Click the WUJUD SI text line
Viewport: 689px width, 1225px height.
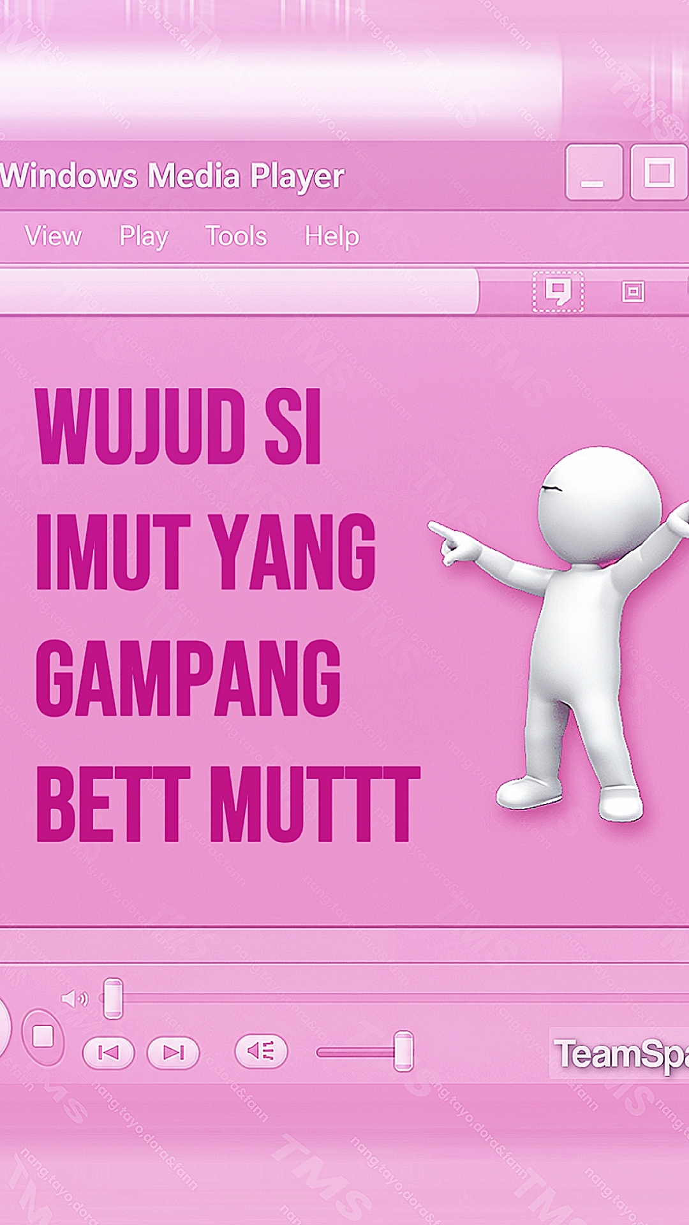click(x=179, y=426)
